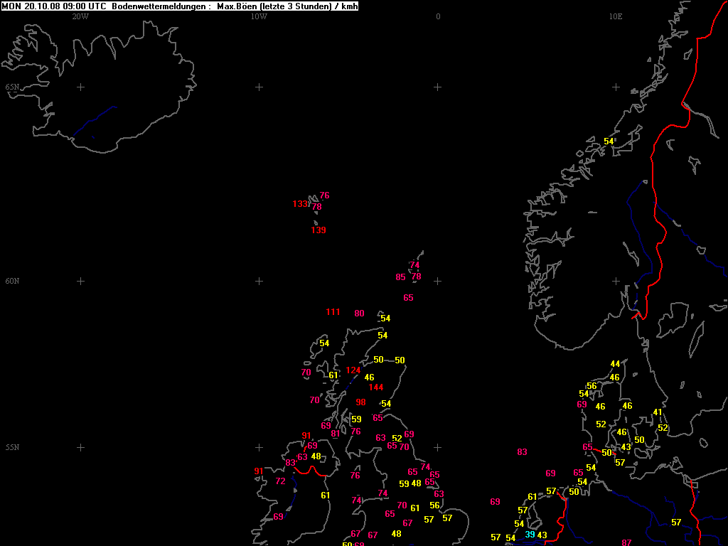Image resolution: width=728 pixels, height=546 pixels.
Task: Click the 80 gust value north of Scotland
Action: point(359,314)
